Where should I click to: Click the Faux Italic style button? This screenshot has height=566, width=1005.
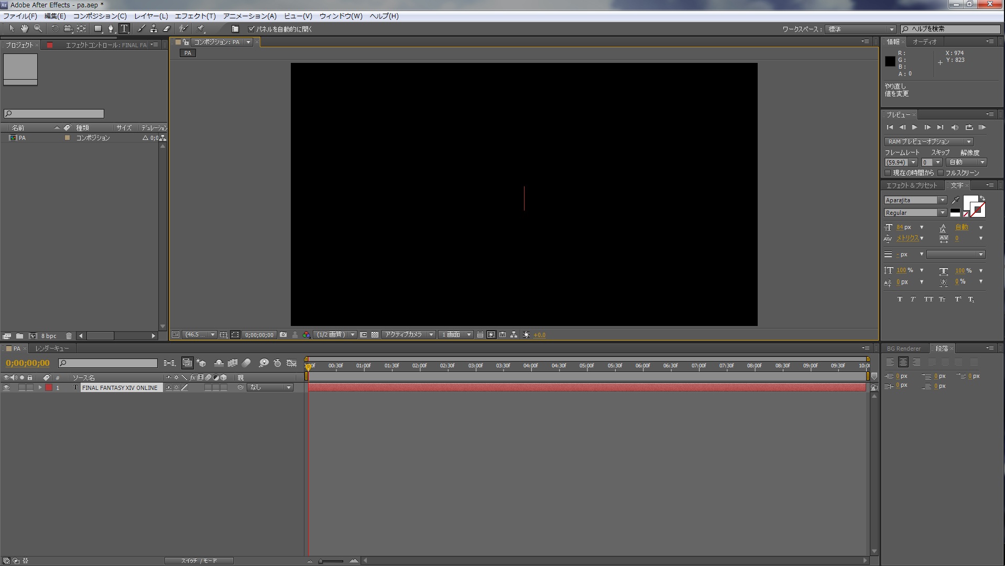(913, 299)
